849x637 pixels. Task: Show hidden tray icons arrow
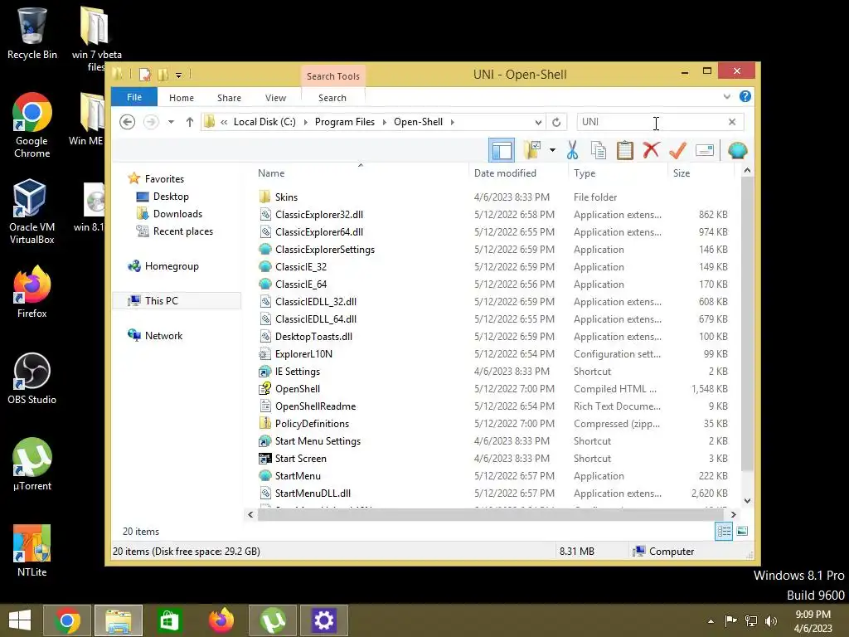pyautogui.click(x=711, y=621)
